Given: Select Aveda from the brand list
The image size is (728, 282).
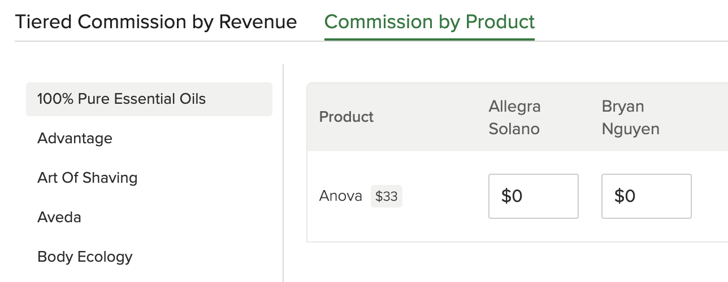Looking at the screenshot, I should click(x=59, y=218).
